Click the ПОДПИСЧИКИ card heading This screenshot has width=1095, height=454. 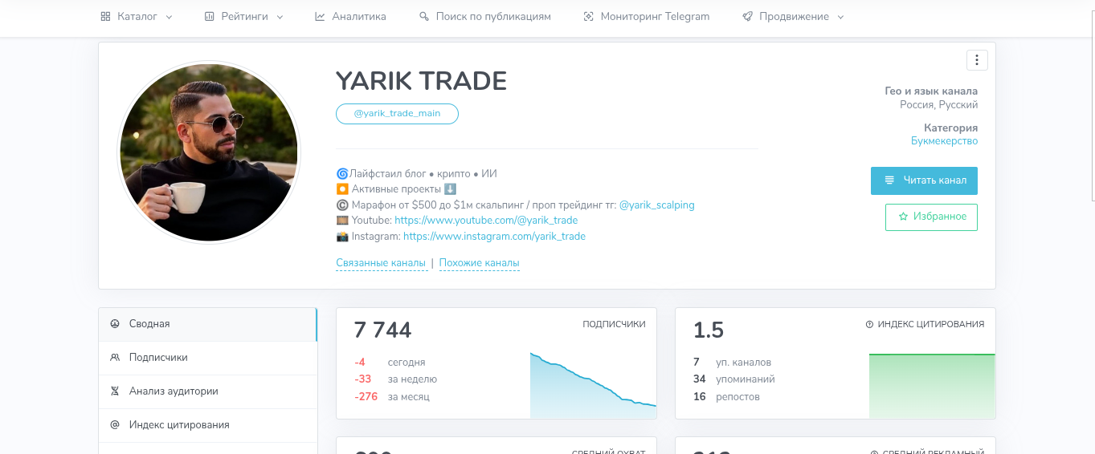click(x=614, y=325)
